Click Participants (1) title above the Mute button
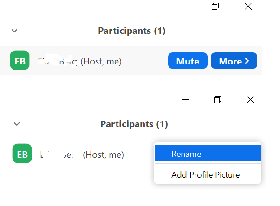 132,31
